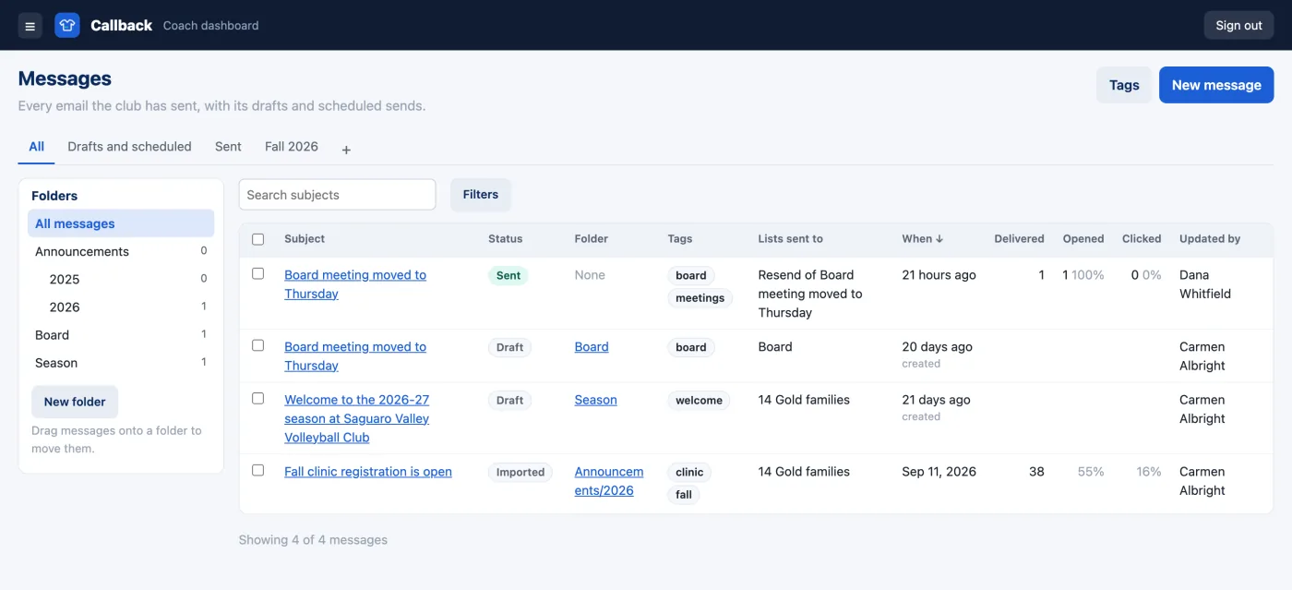Click the Lists sent to column header

point(791,238)
